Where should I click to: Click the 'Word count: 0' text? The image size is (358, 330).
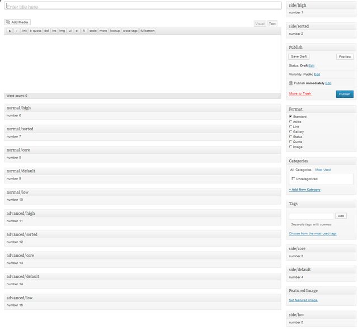17,96
